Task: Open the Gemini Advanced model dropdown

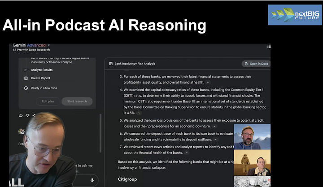Action: (49, 45)
